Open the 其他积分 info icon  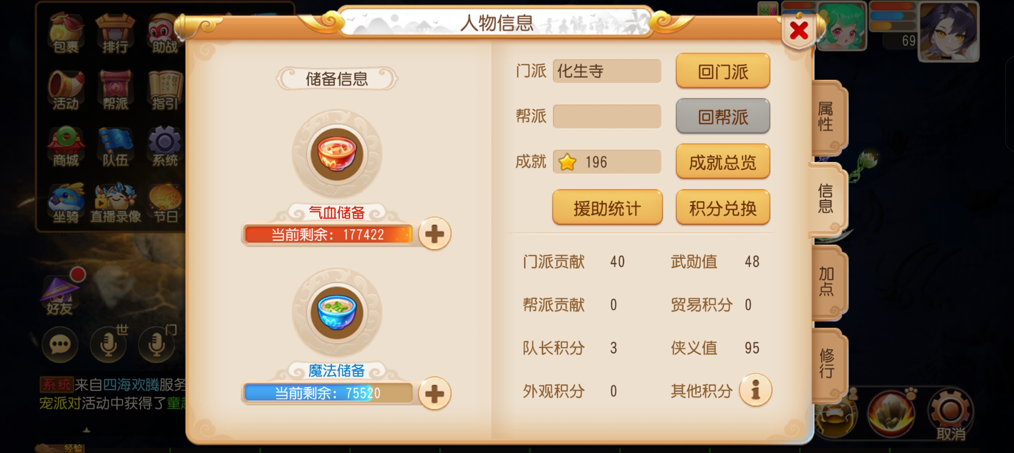tap(755, 390)
